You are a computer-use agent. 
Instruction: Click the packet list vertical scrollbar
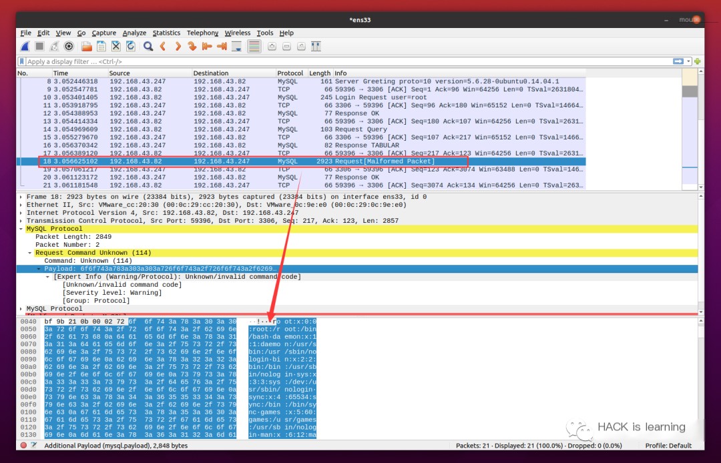click(x=701, y=129)
